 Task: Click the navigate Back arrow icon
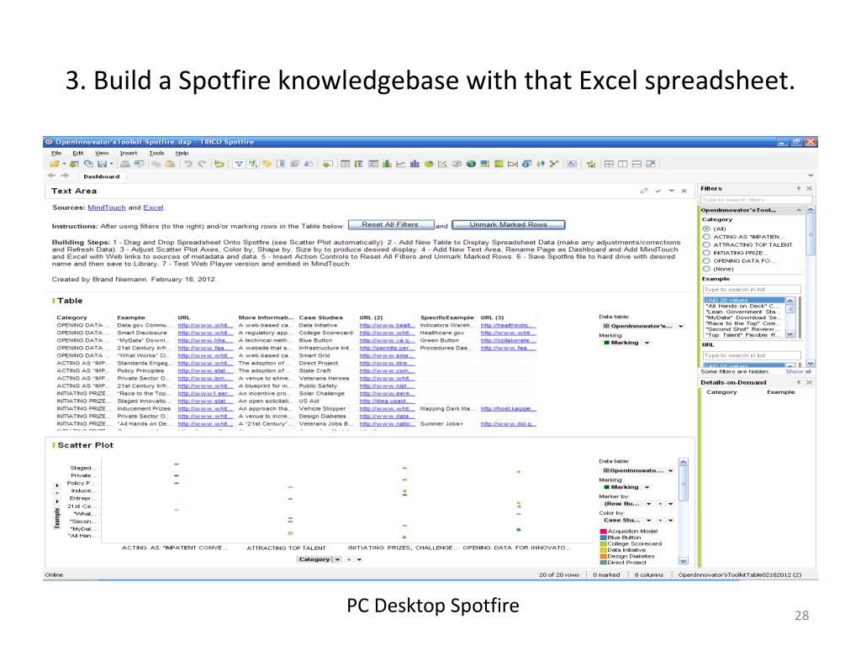pos(51,176)
